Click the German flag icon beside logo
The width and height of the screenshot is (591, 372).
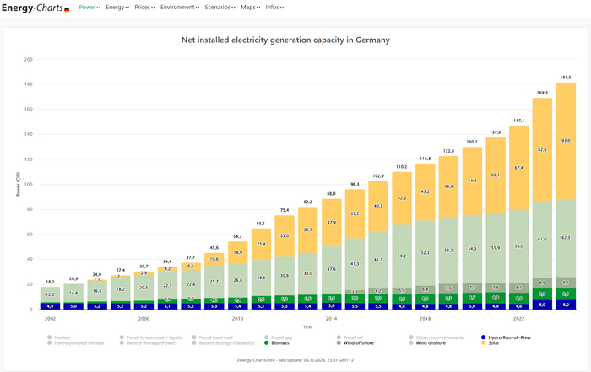[x=67, y=8]
